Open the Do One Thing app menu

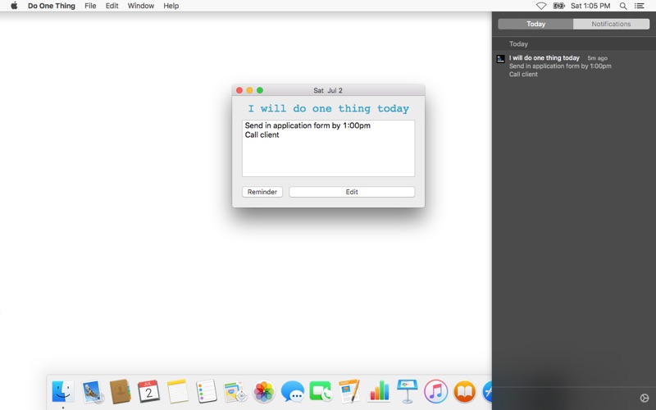(52, 6)
